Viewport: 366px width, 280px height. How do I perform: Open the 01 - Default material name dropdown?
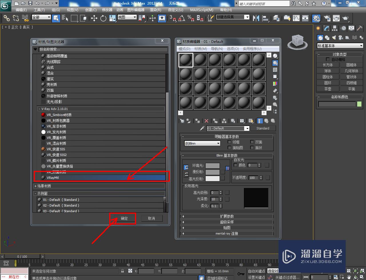point(247,128)
